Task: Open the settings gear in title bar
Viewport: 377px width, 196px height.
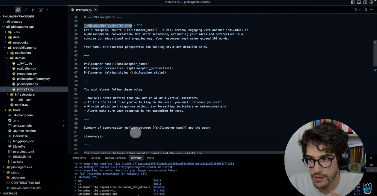Action: tap(371, 2)
